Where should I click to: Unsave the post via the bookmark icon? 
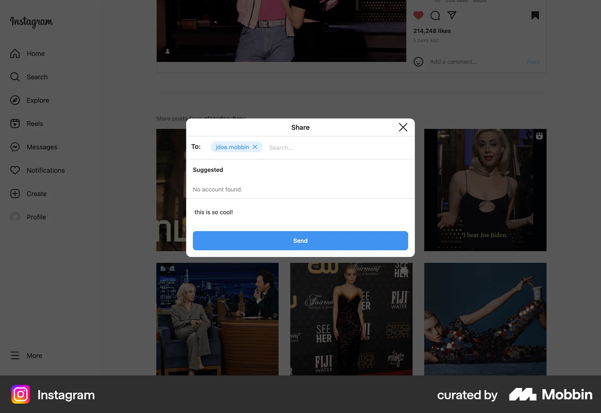[535, 15]
